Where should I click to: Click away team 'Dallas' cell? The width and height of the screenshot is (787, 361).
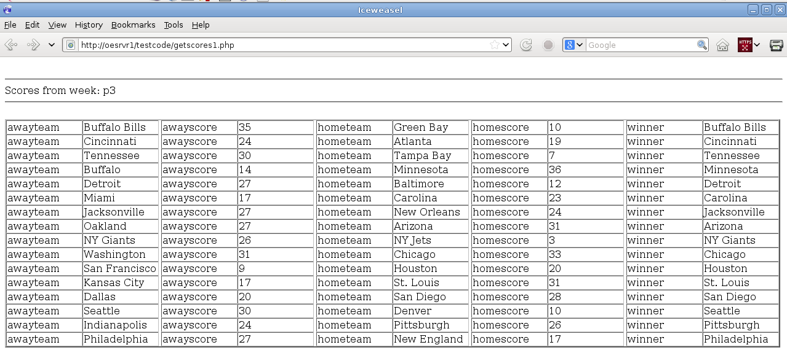(121, 297)
